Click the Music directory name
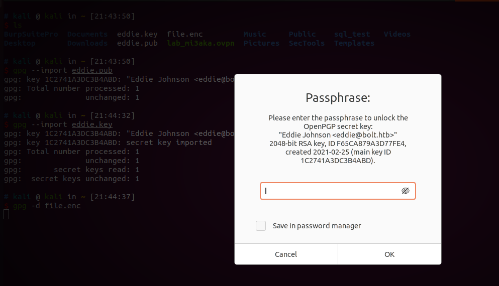Viewport: 499px width, 286px height. 255,34
